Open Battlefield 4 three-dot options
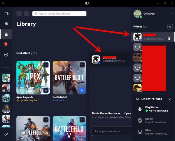The image size is (175, 141). tap(46, 120)
